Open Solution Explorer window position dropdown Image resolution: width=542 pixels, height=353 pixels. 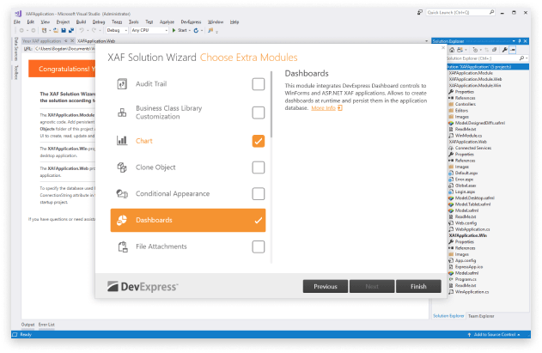coord(514,41)
